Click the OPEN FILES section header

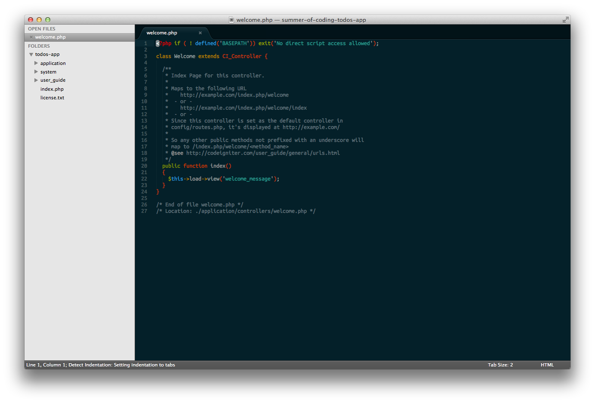click(x=41, y=28)
